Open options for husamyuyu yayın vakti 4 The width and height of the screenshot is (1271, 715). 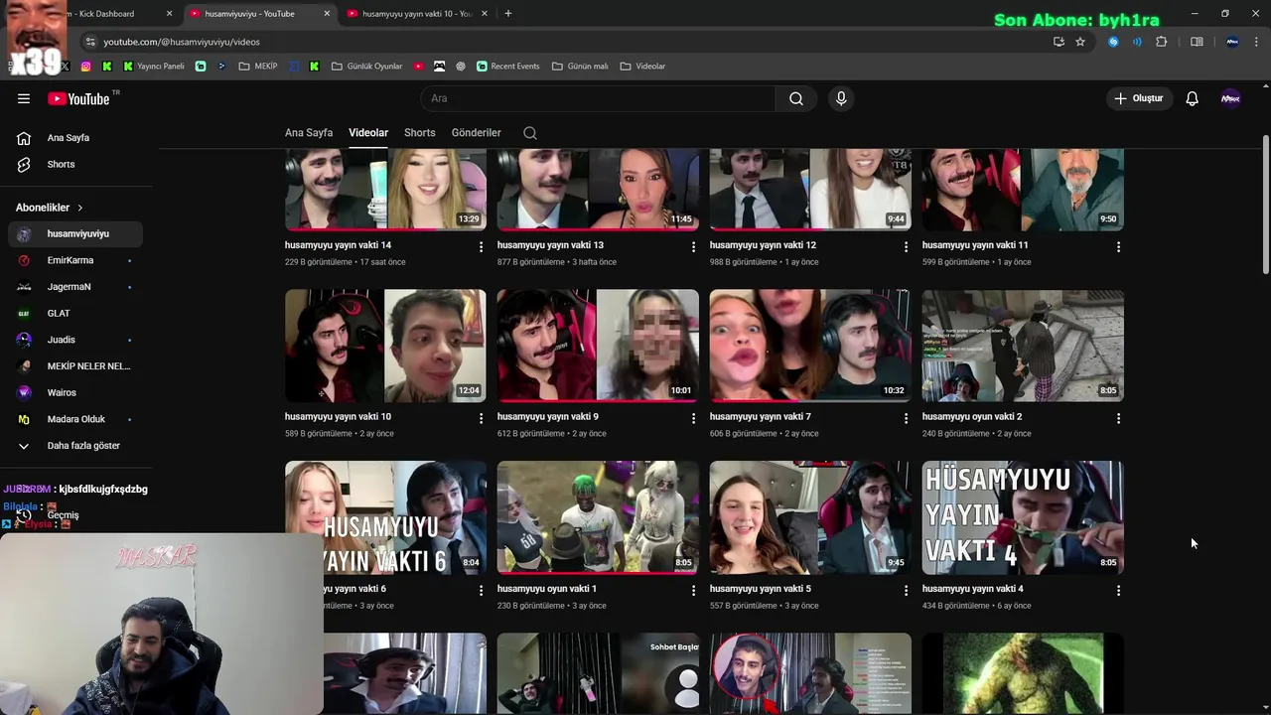[x=1118, y=590]
